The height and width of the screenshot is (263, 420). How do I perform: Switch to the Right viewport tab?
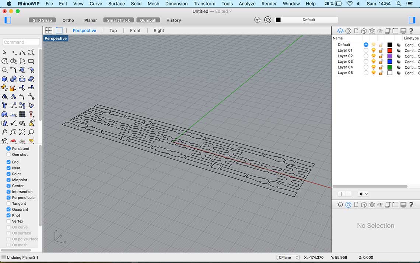pos(159,31)
